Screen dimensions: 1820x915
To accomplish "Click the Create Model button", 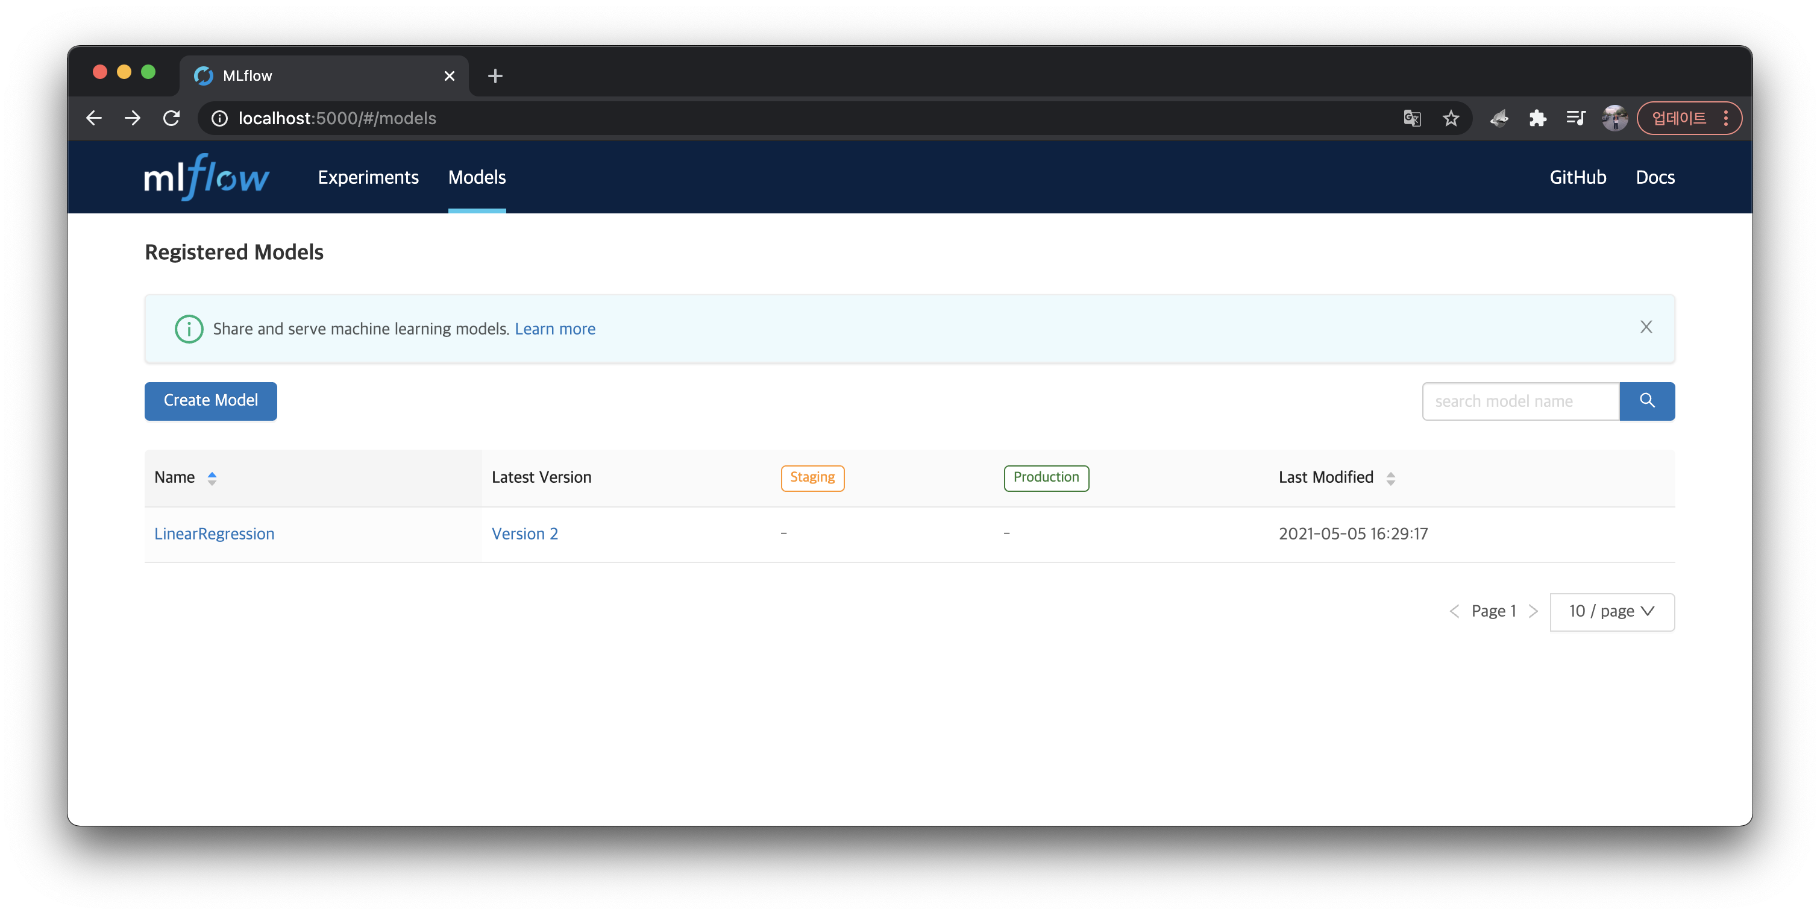I will [210, 401].
